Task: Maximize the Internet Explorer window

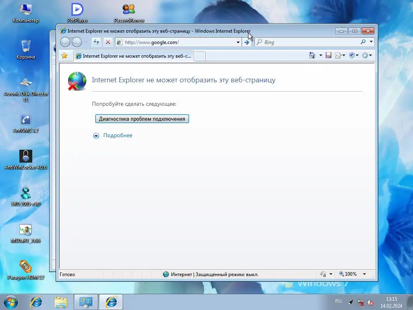Action: coord(355,31)
